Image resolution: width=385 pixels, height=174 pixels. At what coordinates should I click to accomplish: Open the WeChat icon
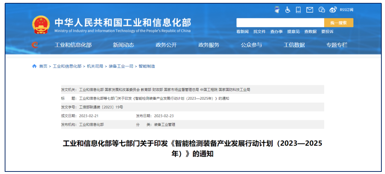(322, 10)
